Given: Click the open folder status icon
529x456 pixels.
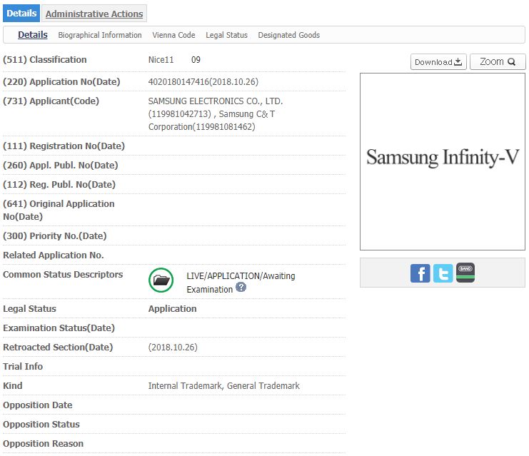Looking at the screenshot, I should coord(161,280).
